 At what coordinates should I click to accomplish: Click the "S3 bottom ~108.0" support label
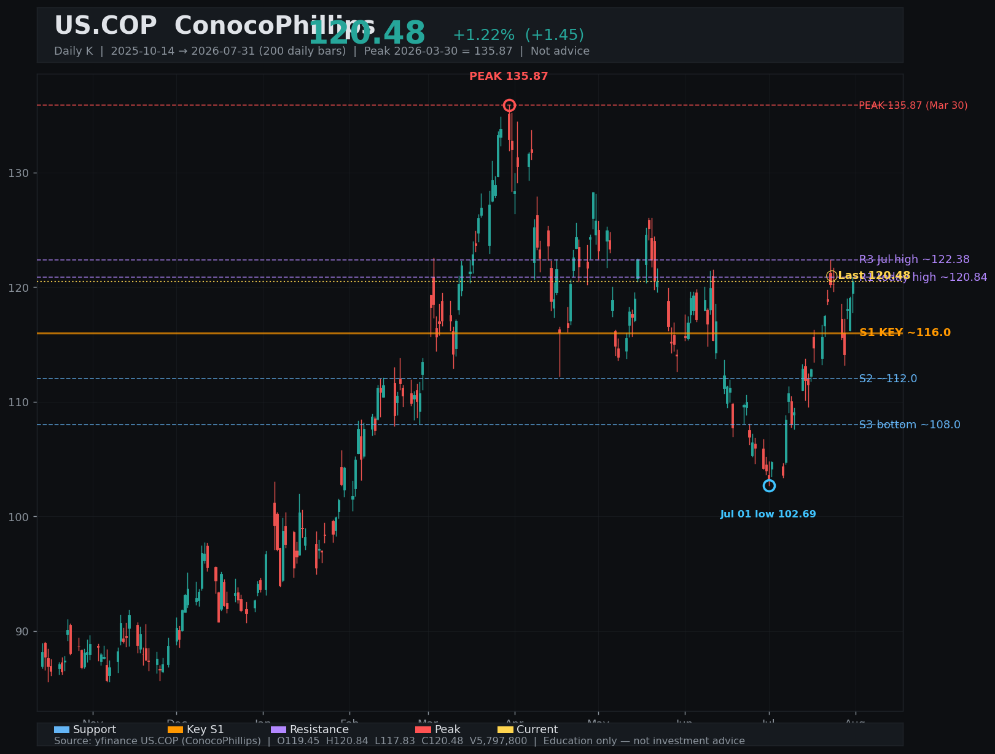910,425
